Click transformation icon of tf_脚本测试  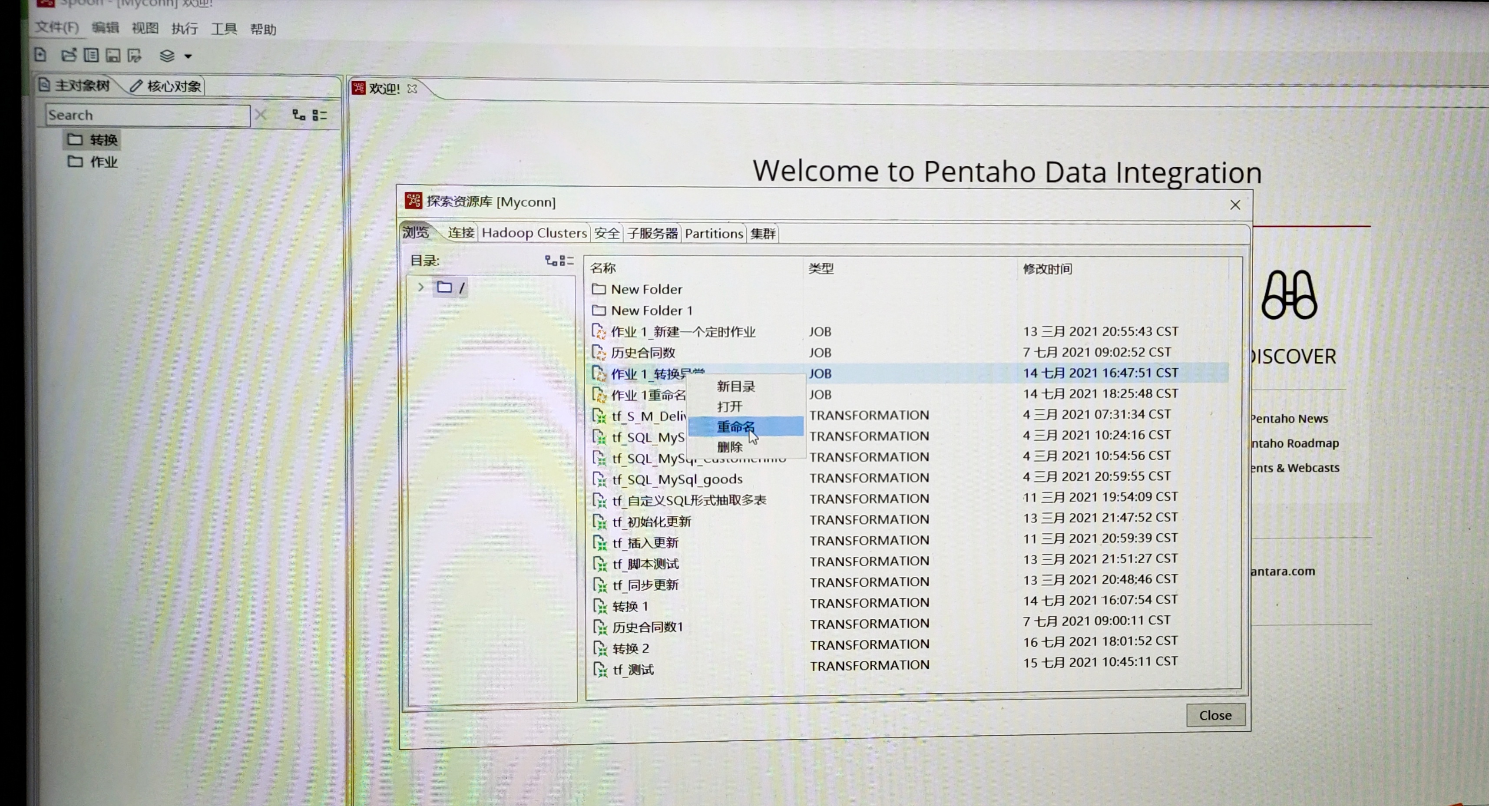point(599,564)
